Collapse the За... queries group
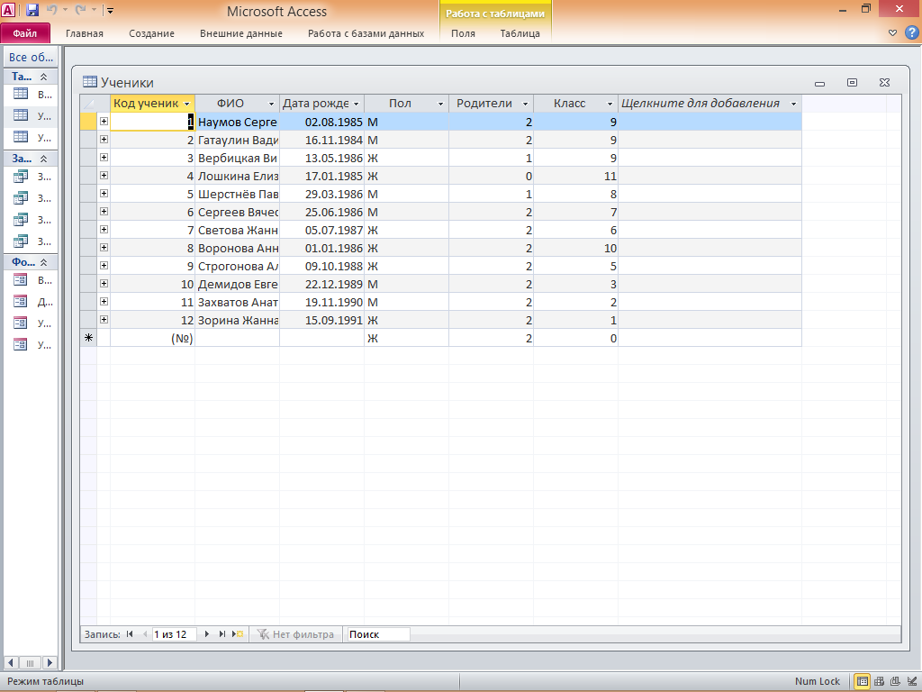This screenshot has height=692, width=922. (x=43, y=159)
